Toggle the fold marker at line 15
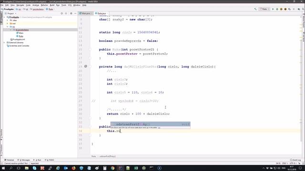Image resolution: width=305 pixels, height=171 pixels. (x=90, y=49)
